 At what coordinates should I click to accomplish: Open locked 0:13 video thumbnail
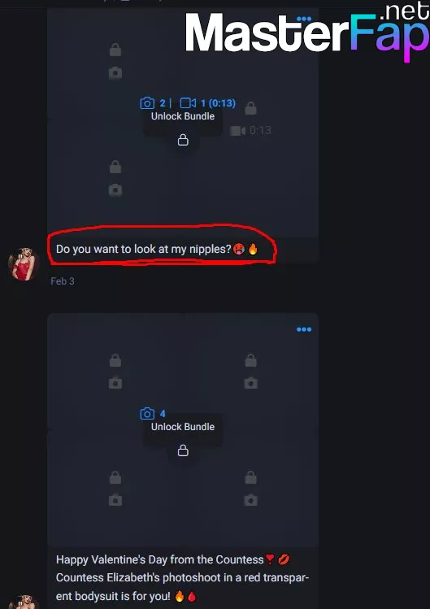point(250,120)
